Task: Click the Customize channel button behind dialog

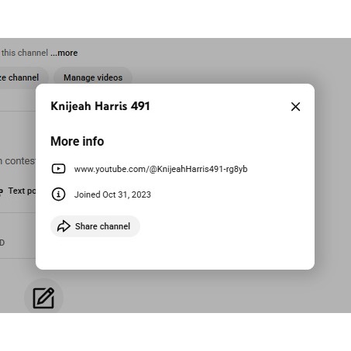Action: click(24, 77)
